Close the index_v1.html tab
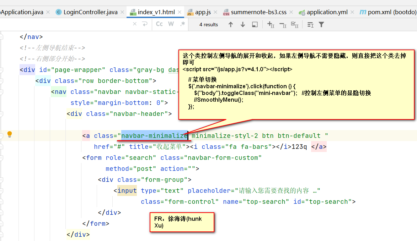 (180, 12)
